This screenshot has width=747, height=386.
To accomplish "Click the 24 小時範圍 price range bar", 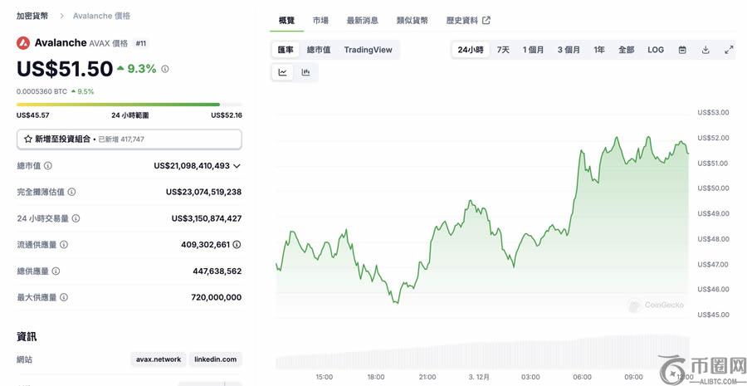I will tap(129, 105).
